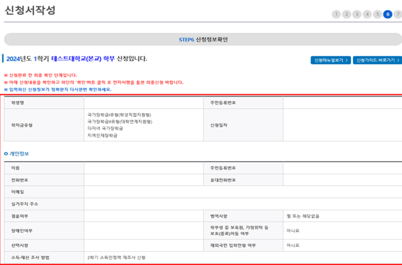The height and width of the screenshot is (265, 402).
Task: Click the 병역사항 label cell
Action: [243, 216]
